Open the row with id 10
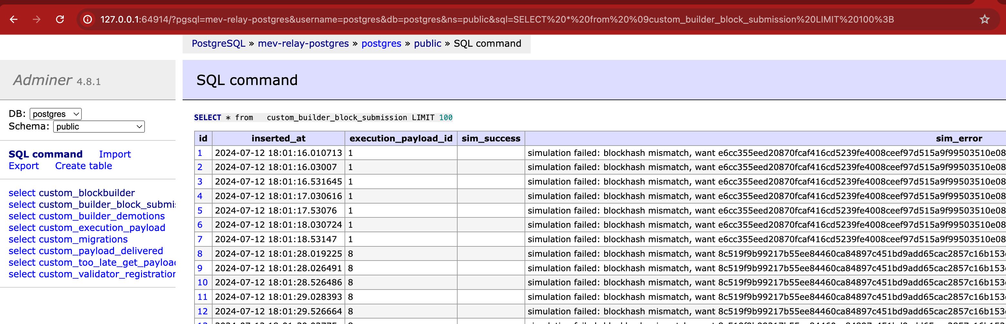The width and height of the screenshot is (1006, 324). click(x=203, y=282)
